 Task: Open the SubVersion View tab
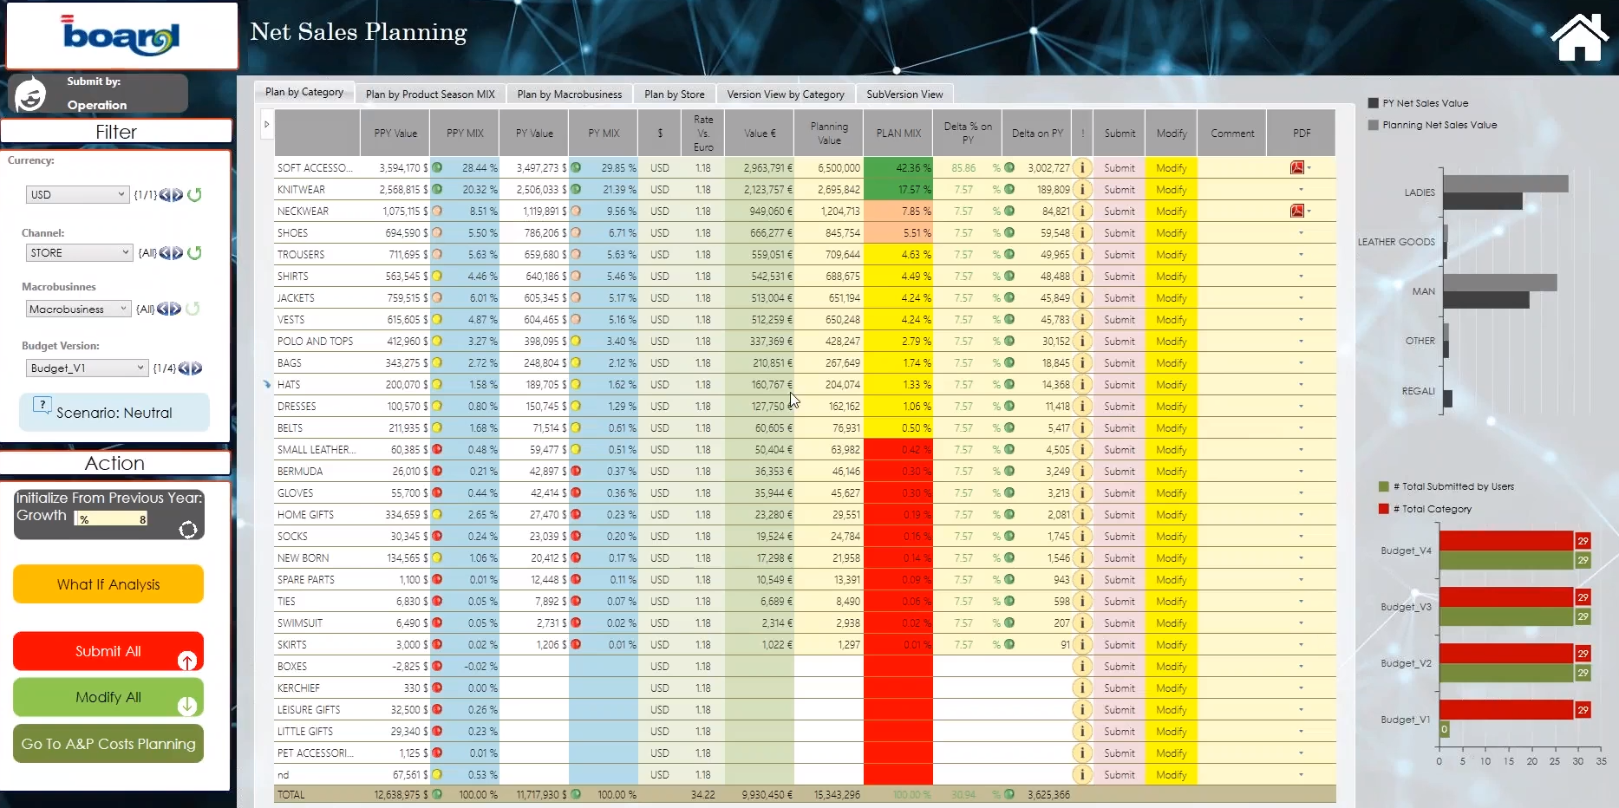pyautogui.click(x=904, y=94)
